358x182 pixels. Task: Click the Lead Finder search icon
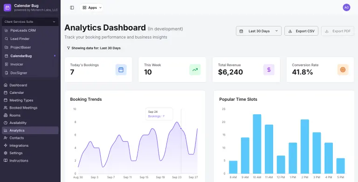[x=7, y=39]
